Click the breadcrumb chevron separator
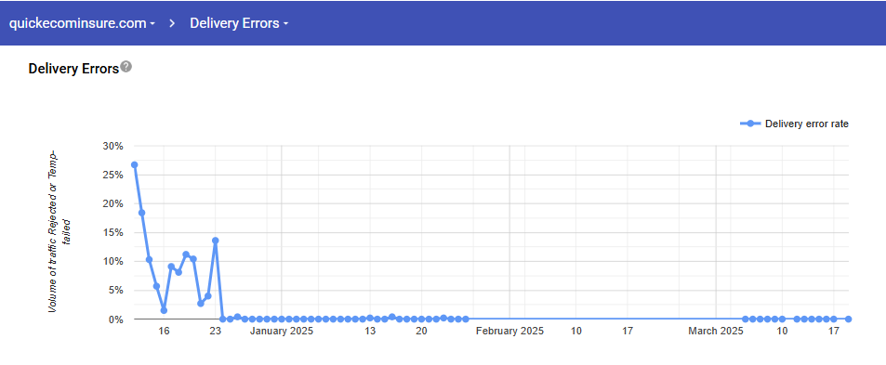886x365 pixels. coord(172,23)
